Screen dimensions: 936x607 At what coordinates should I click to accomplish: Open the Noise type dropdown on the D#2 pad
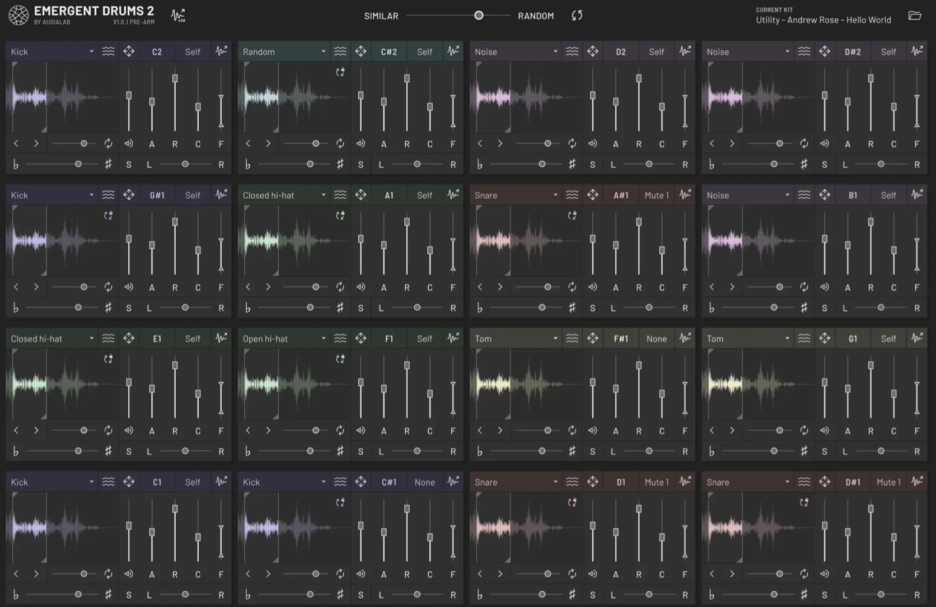[x=747, y=52]
